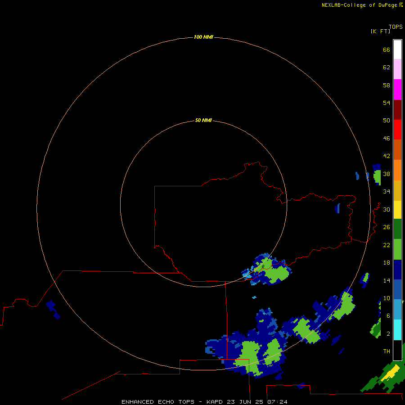Click the 26 legend value label
405x405 pixels.
pyautogui.click(x=387, y=227)
